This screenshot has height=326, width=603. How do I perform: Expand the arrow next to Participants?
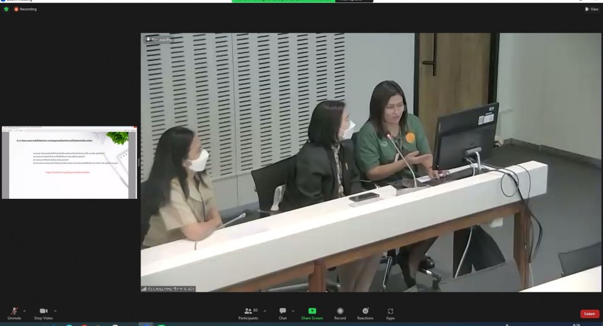click(x=265, y=311)
